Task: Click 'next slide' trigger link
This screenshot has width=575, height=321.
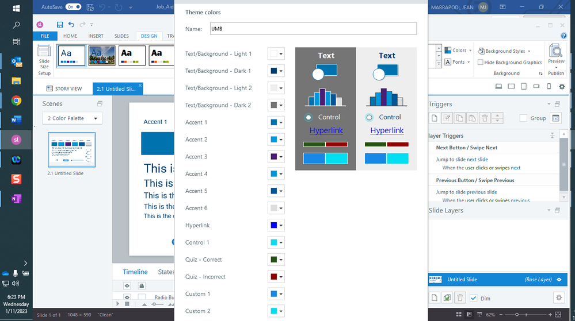Action: [477, 159]
